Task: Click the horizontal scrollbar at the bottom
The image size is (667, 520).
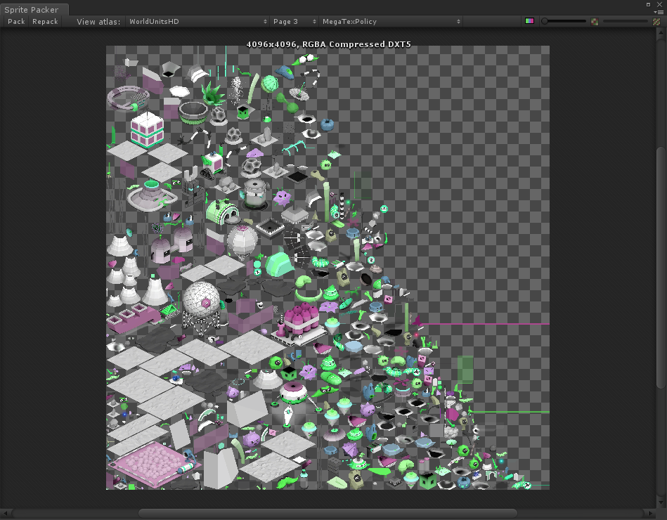Action: coord(330,512)
